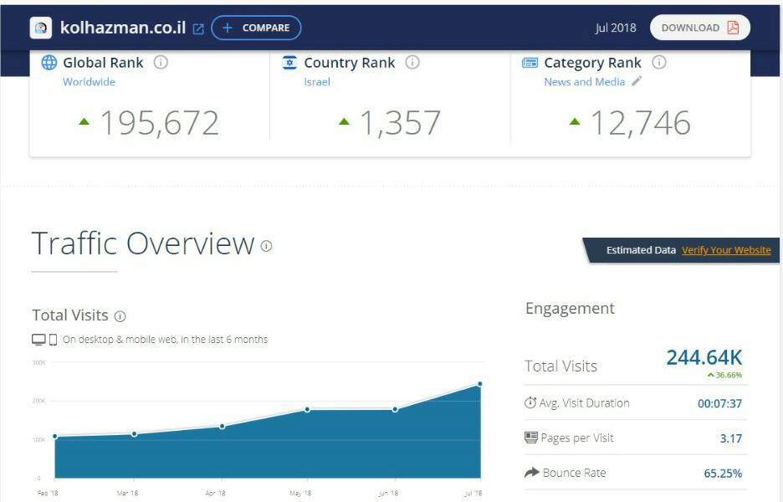Viewport: 783px width, 502px height.
Task: Open the News and Media category link
Action: point(584,82)
